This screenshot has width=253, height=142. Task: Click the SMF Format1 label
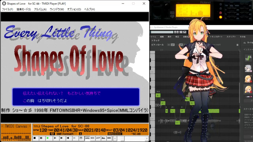[x=65, y=134]
